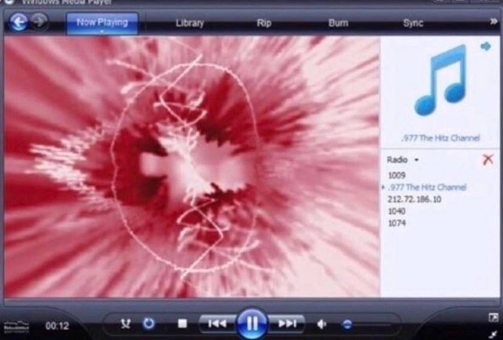Show more tabs with double chevron
503x340 pixels.
(x=494, y=21)
